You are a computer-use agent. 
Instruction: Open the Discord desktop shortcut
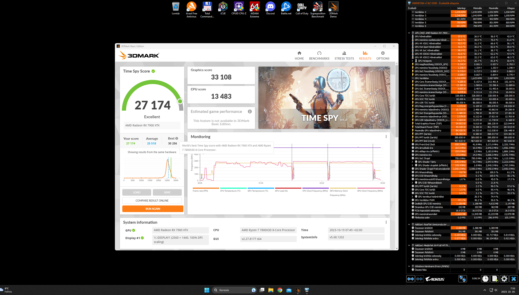(x=270, y=8)
